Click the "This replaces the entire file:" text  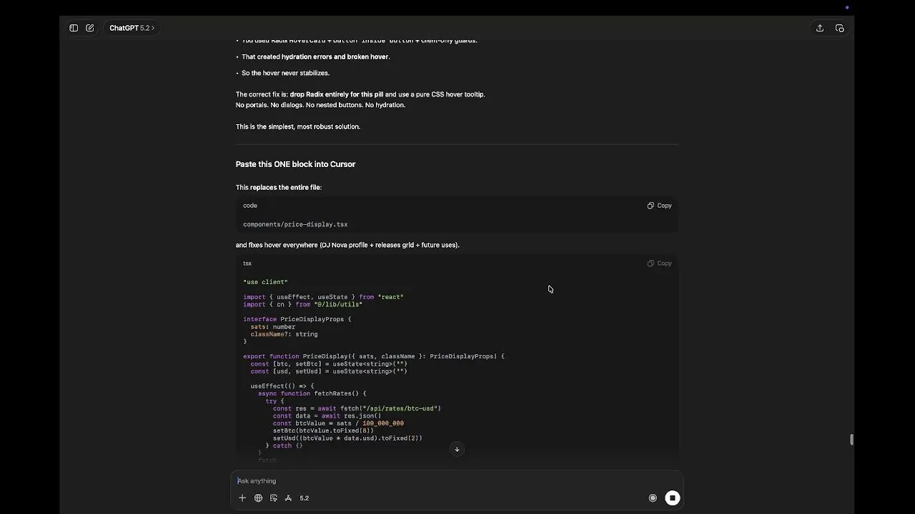[279, 187]
